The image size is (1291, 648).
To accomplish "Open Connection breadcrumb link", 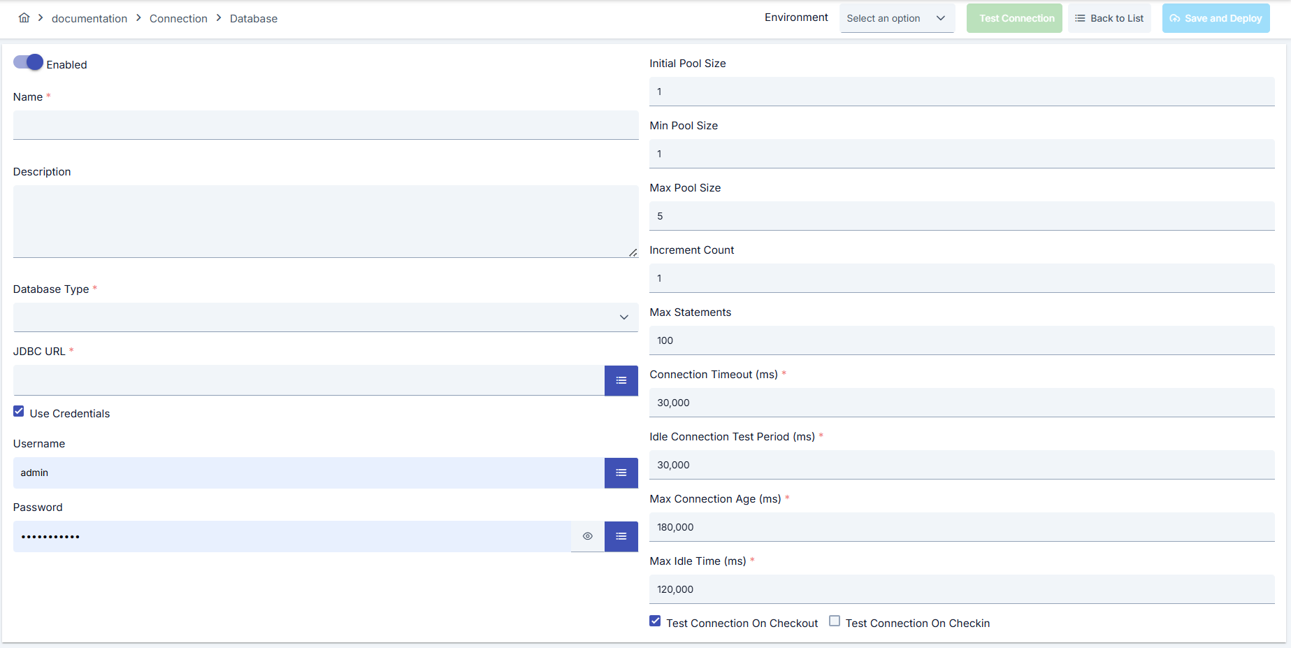I will coord(178,18).
